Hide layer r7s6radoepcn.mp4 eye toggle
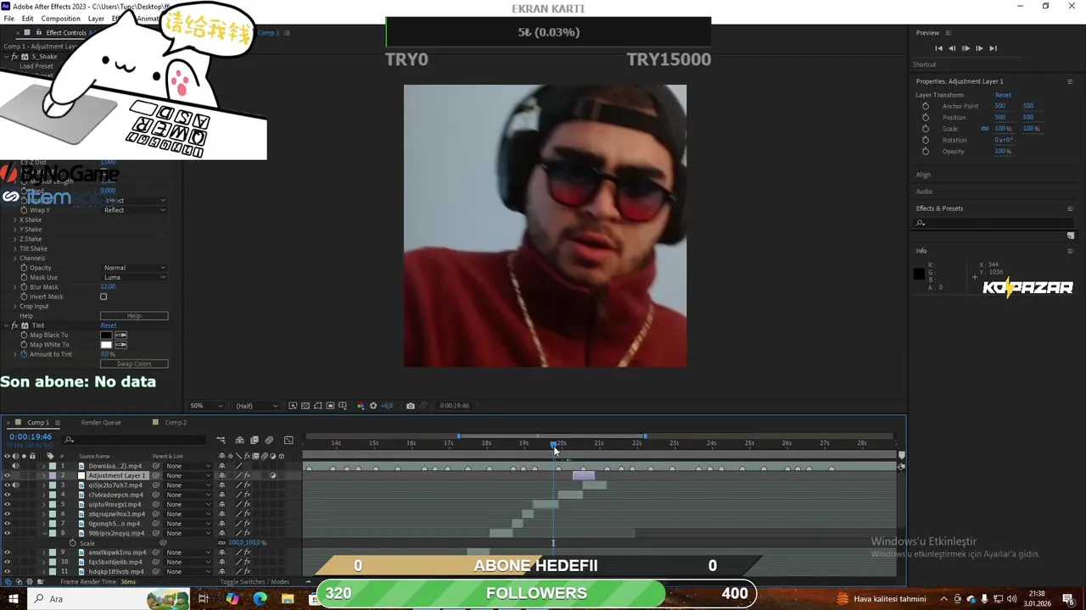 pos(7,495)
